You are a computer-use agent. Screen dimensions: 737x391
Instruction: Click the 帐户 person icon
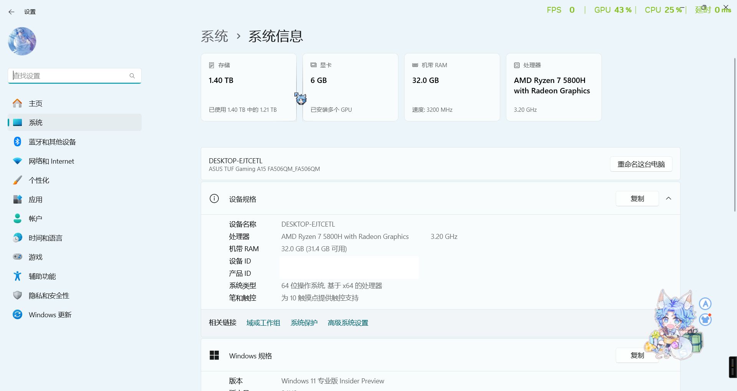click(x=17, y=219)
